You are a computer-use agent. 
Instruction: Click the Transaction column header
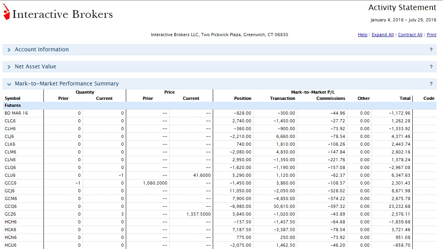282,98
